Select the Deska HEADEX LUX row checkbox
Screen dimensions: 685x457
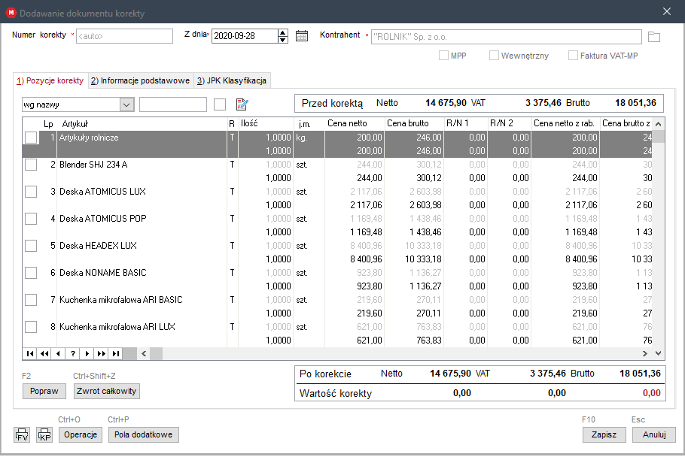31,246
